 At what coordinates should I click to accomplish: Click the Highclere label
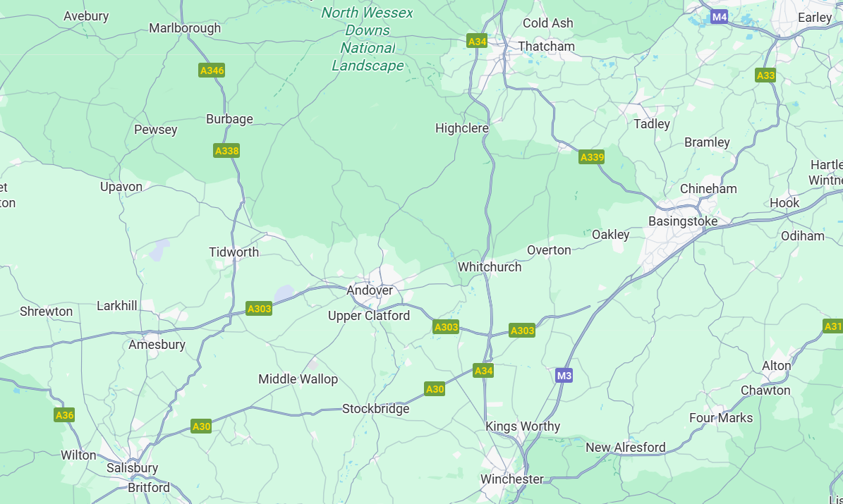point(462,128)
